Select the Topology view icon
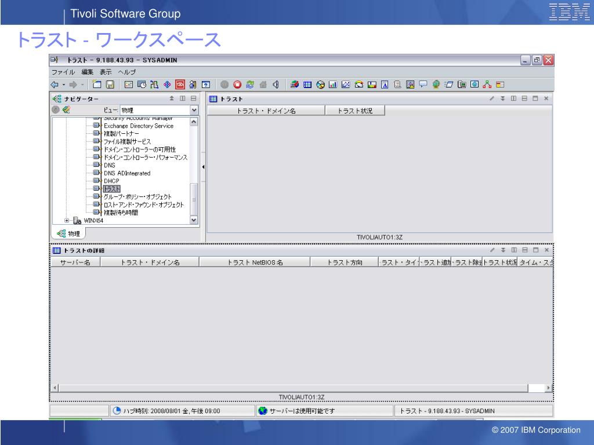The width and height of the screenshot is (594, 445). [487, 85]
